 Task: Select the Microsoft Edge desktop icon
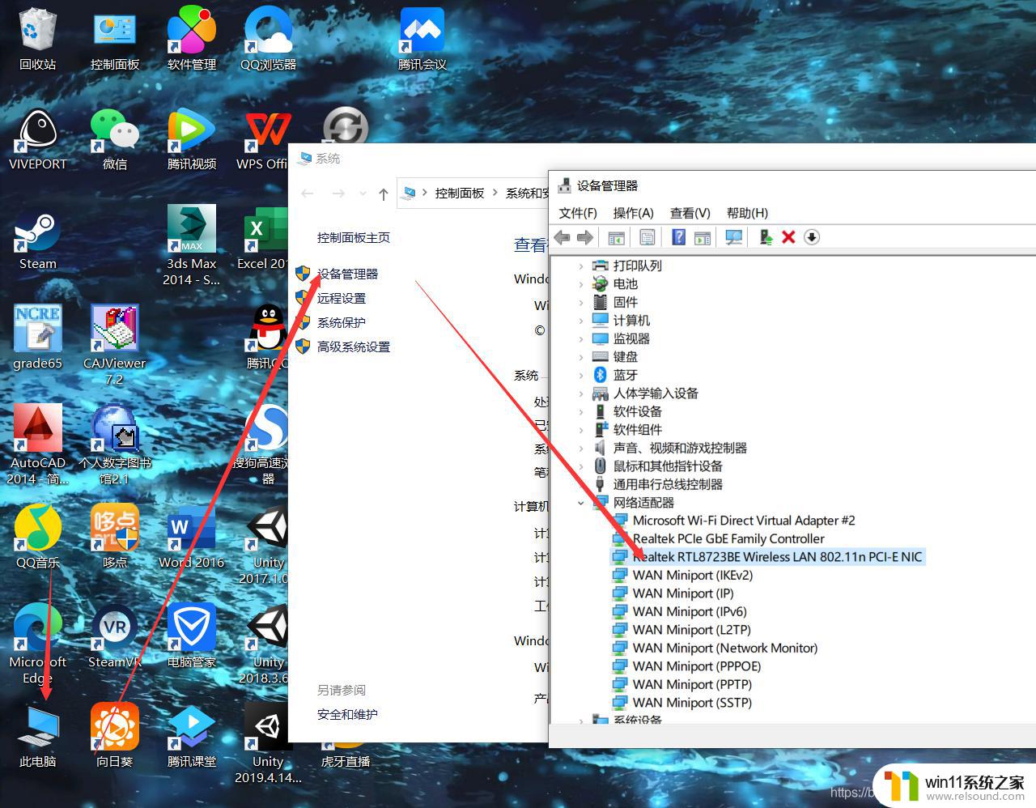pos(37,644)
